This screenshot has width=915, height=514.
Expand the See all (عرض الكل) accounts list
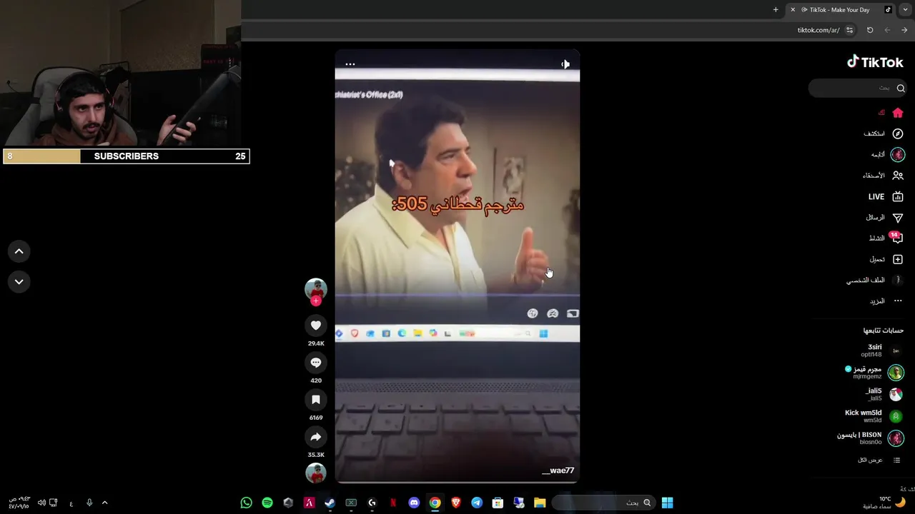pos(879,460)
